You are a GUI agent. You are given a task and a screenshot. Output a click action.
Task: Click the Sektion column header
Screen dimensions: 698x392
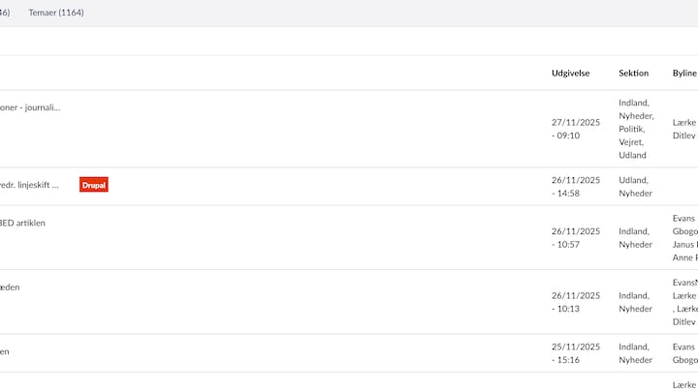pos(633,74)
